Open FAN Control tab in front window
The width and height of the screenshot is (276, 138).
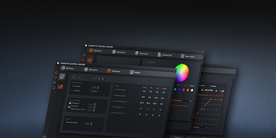91,70
